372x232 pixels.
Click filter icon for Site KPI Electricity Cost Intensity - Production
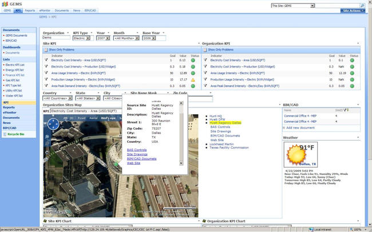46,66
